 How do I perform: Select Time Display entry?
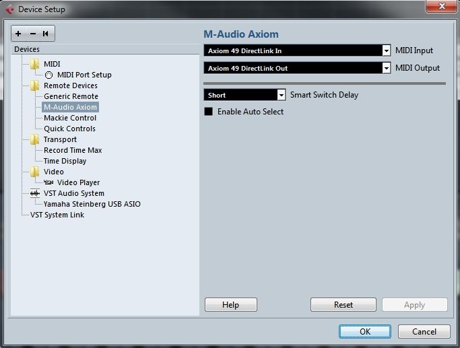(x=65, y=161)
